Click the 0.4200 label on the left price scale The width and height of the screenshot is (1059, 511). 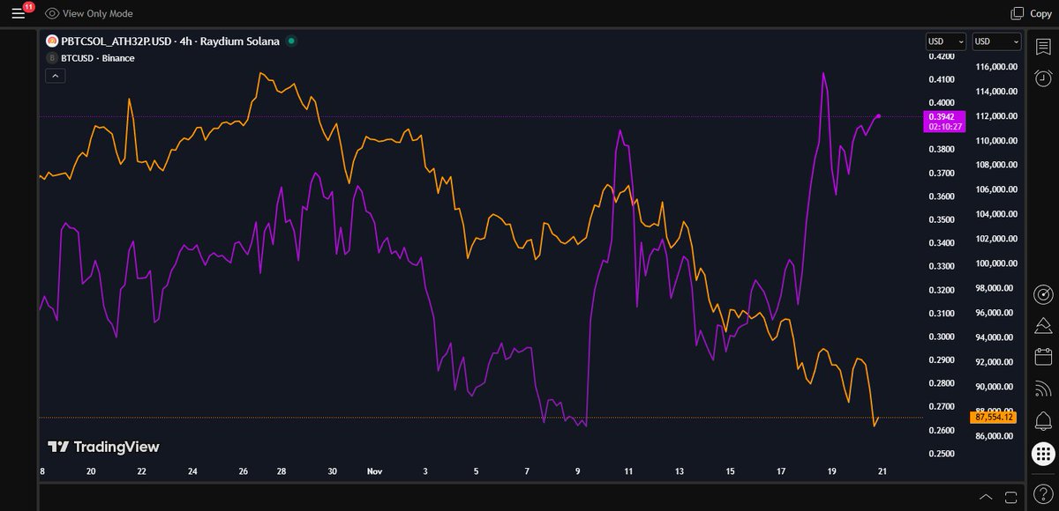(x=942, y=56)
